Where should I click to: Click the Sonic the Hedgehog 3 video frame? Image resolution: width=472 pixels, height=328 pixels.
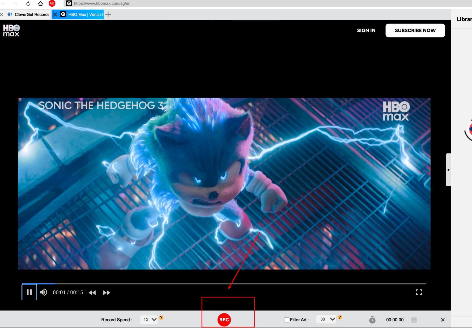[224, 183]
